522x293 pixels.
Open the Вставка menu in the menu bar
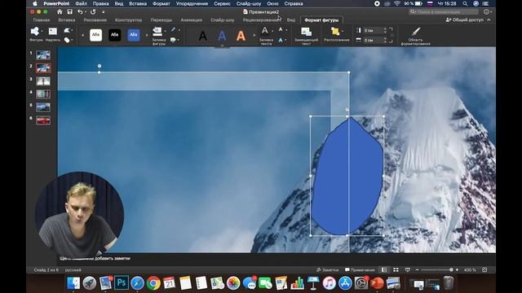(x=138, y=3)
